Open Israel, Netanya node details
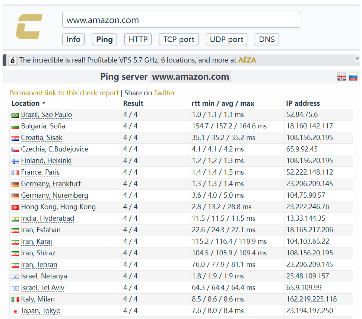Image resolution: width=362 pixels, height=319 pixels. 44,276
